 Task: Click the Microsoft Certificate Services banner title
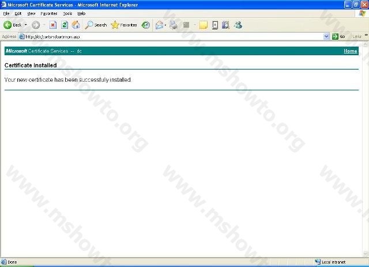(44, 51)
